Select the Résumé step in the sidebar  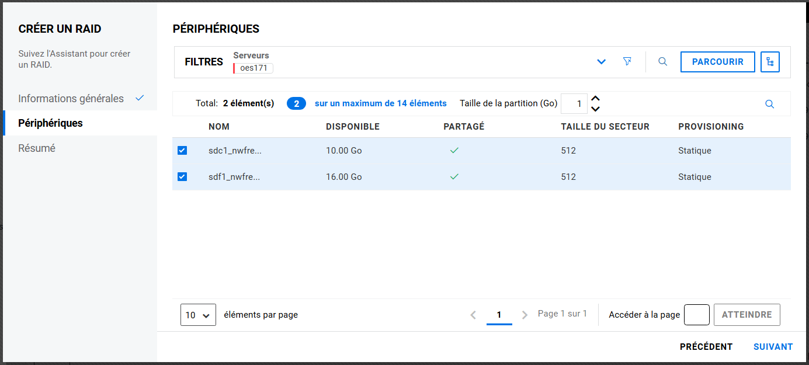(37, 148)
